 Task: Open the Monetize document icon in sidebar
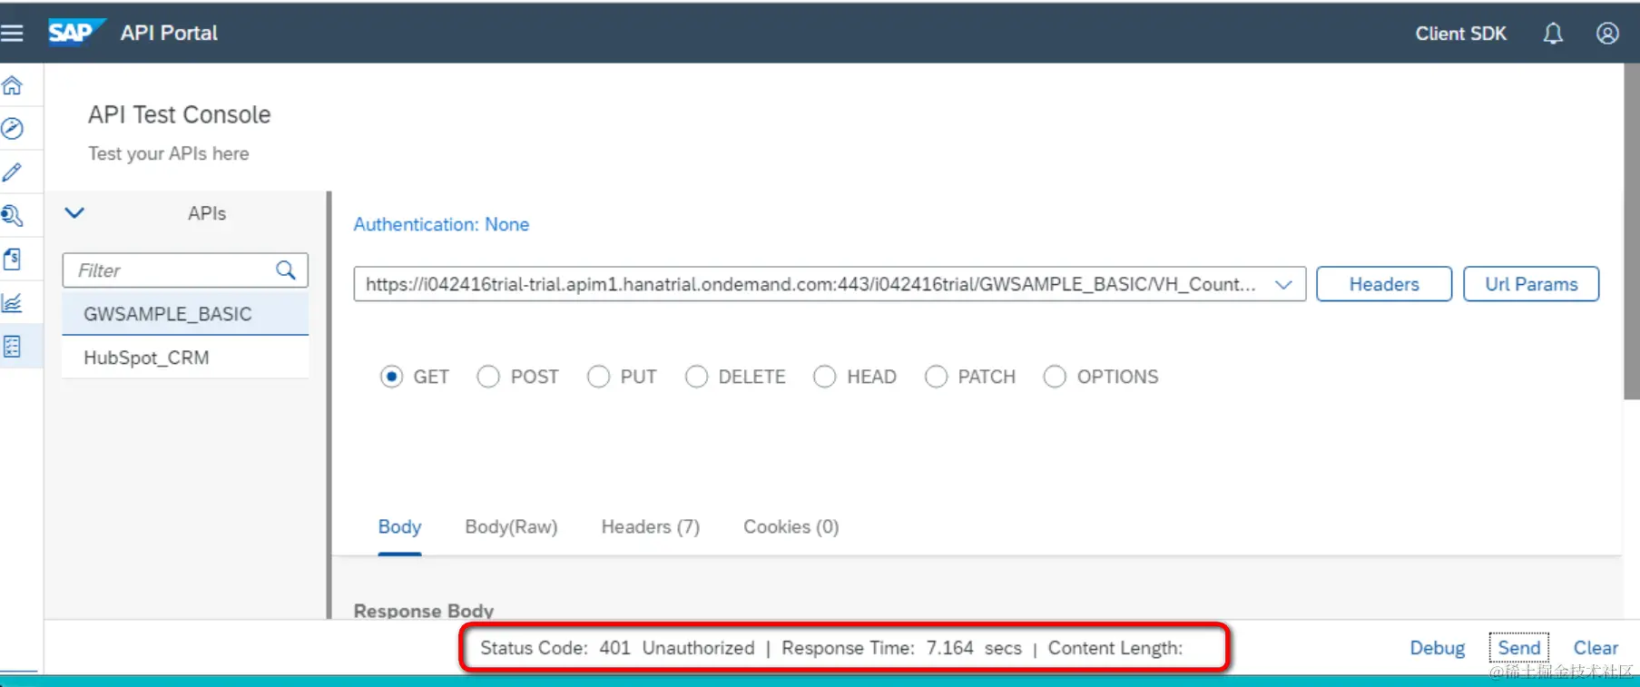[12, 260]
